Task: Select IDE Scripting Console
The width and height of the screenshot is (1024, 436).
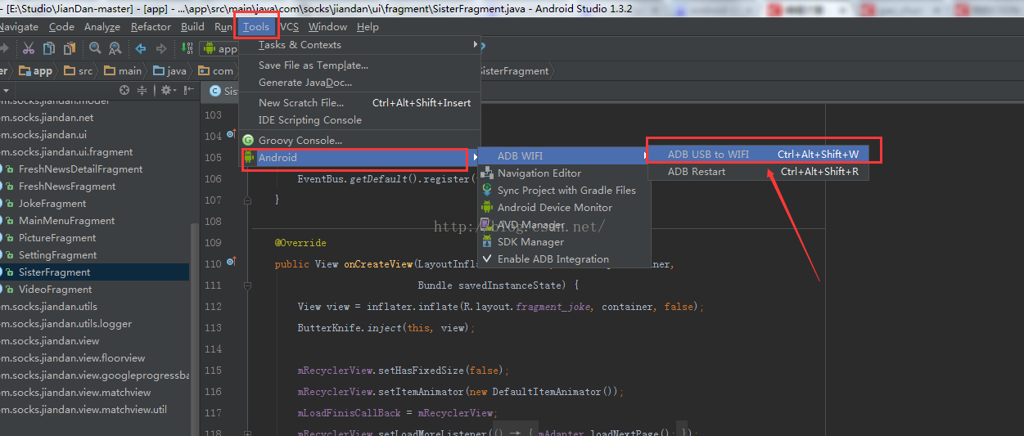Action: tap(359, 120)
